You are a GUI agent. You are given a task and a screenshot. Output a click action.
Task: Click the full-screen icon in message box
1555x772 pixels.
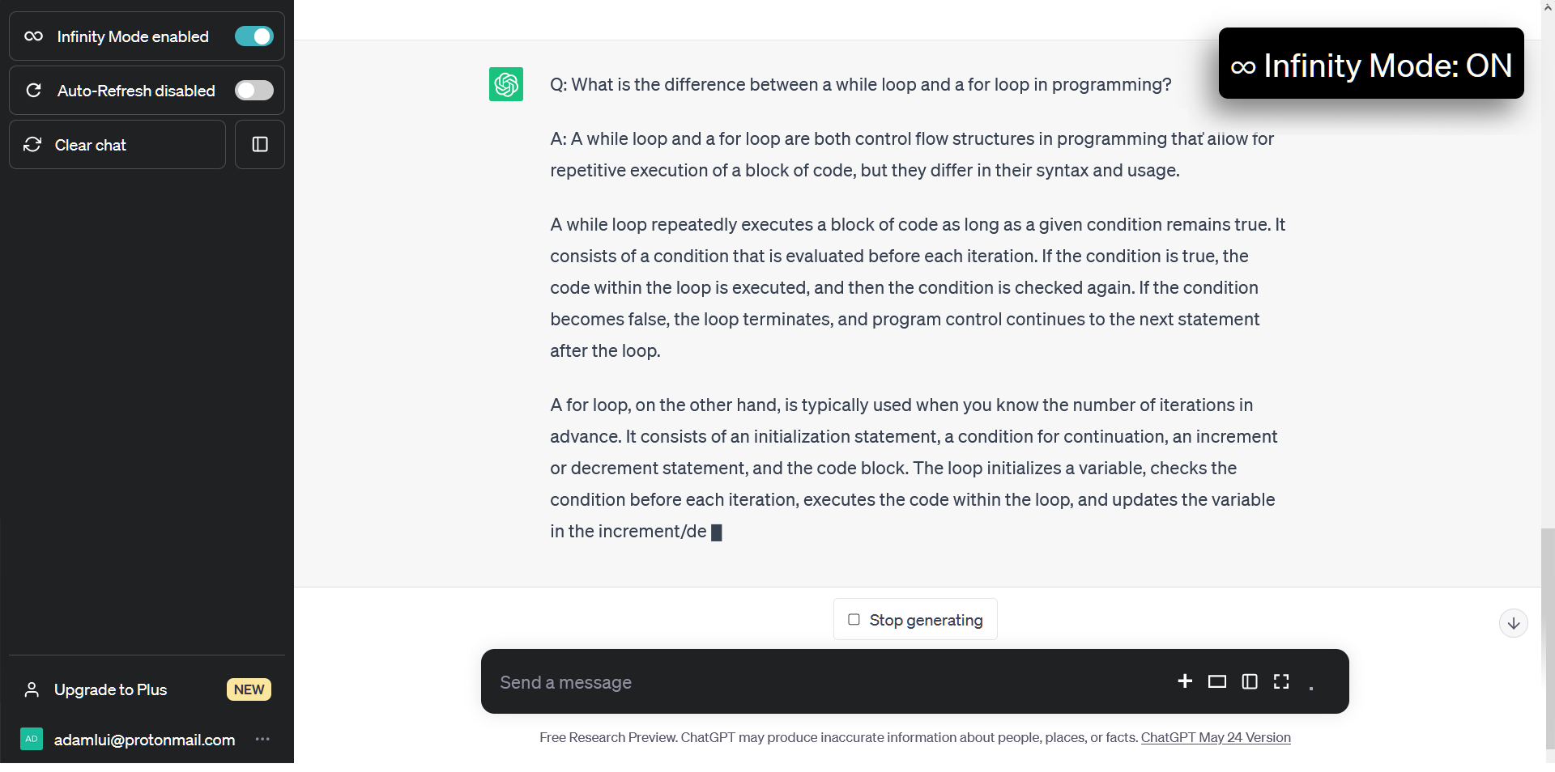(1281, 681)
